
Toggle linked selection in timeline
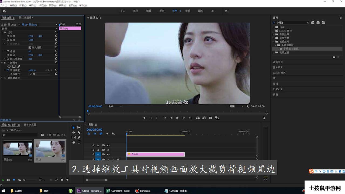(x=101, y=134)
